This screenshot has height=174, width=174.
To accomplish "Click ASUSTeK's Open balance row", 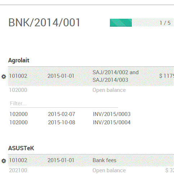I will tap(91, 170).
